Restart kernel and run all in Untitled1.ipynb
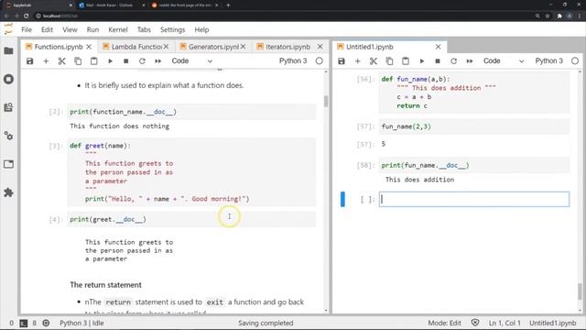Viewport: 586px width, 330px height. (470, 61)
